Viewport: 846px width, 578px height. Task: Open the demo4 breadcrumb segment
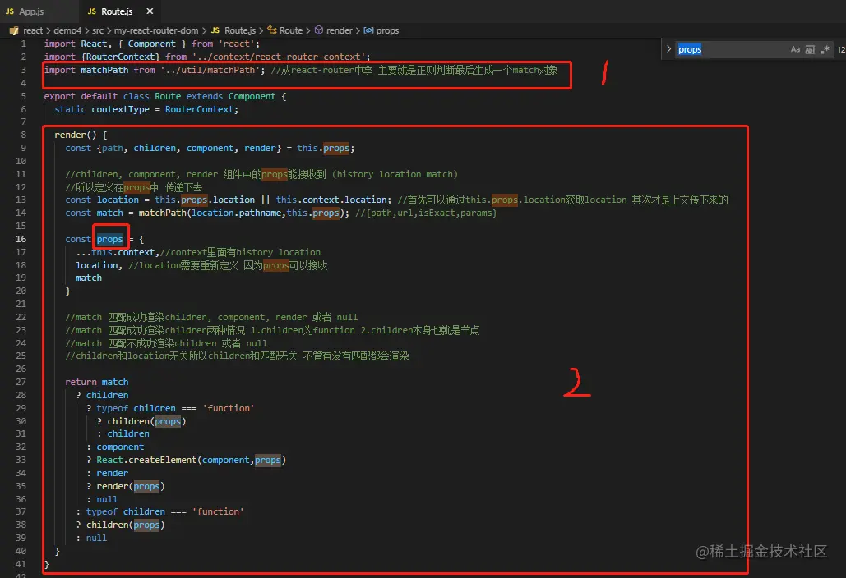pyautogui.click(x=67, y=30)
